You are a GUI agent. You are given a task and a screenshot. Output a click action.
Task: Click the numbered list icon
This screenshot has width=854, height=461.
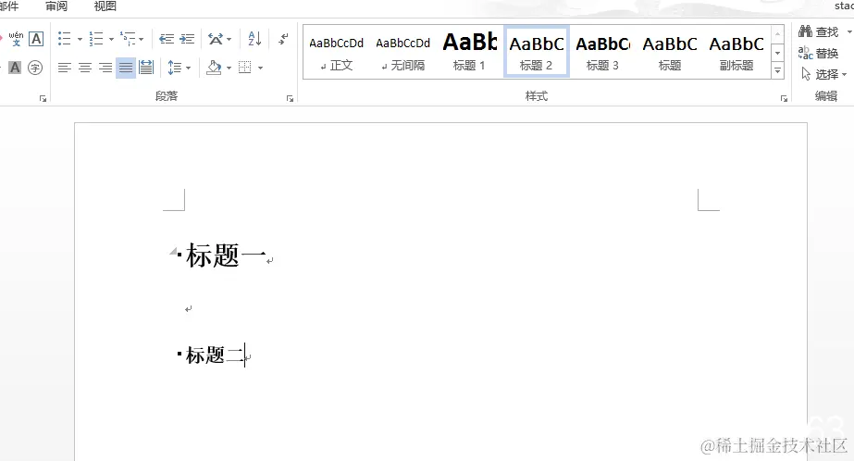tap(96, 39)
